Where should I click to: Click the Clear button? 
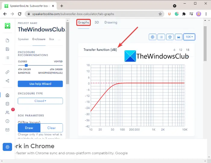click(52, 128)
